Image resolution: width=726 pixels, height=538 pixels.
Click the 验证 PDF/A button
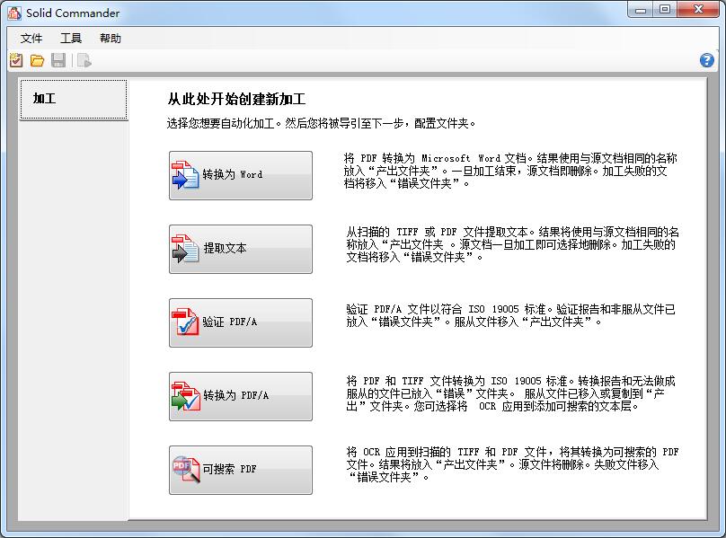click(241, 322)
